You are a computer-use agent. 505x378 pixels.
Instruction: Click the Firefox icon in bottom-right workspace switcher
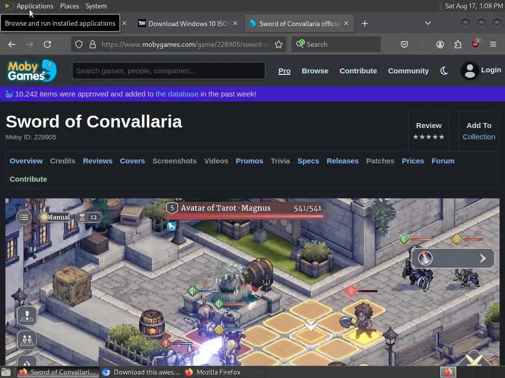(448, 372)
